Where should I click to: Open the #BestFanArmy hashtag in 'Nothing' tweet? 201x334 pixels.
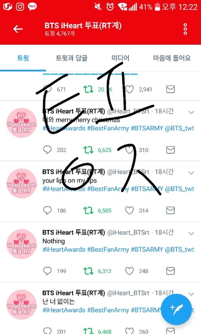coord(108,249)
